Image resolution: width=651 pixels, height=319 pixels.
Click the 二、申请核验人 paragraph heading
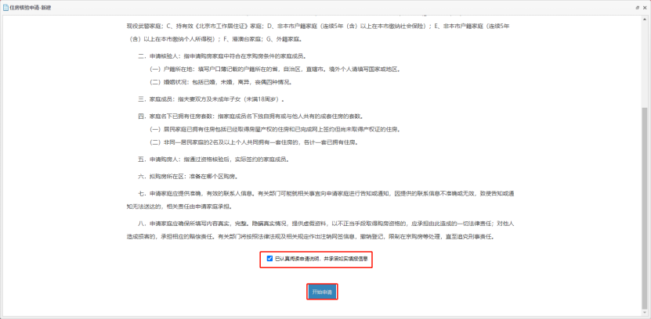pos(222,56)
